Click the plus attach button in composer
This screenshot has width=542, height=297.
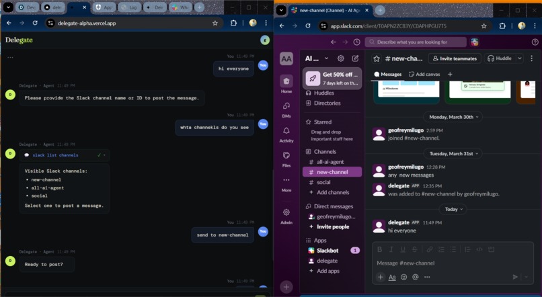[380, 277]
